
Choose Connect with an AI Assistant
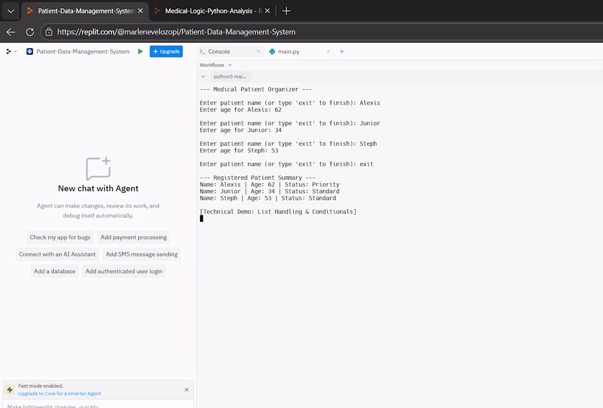point(58,254)
